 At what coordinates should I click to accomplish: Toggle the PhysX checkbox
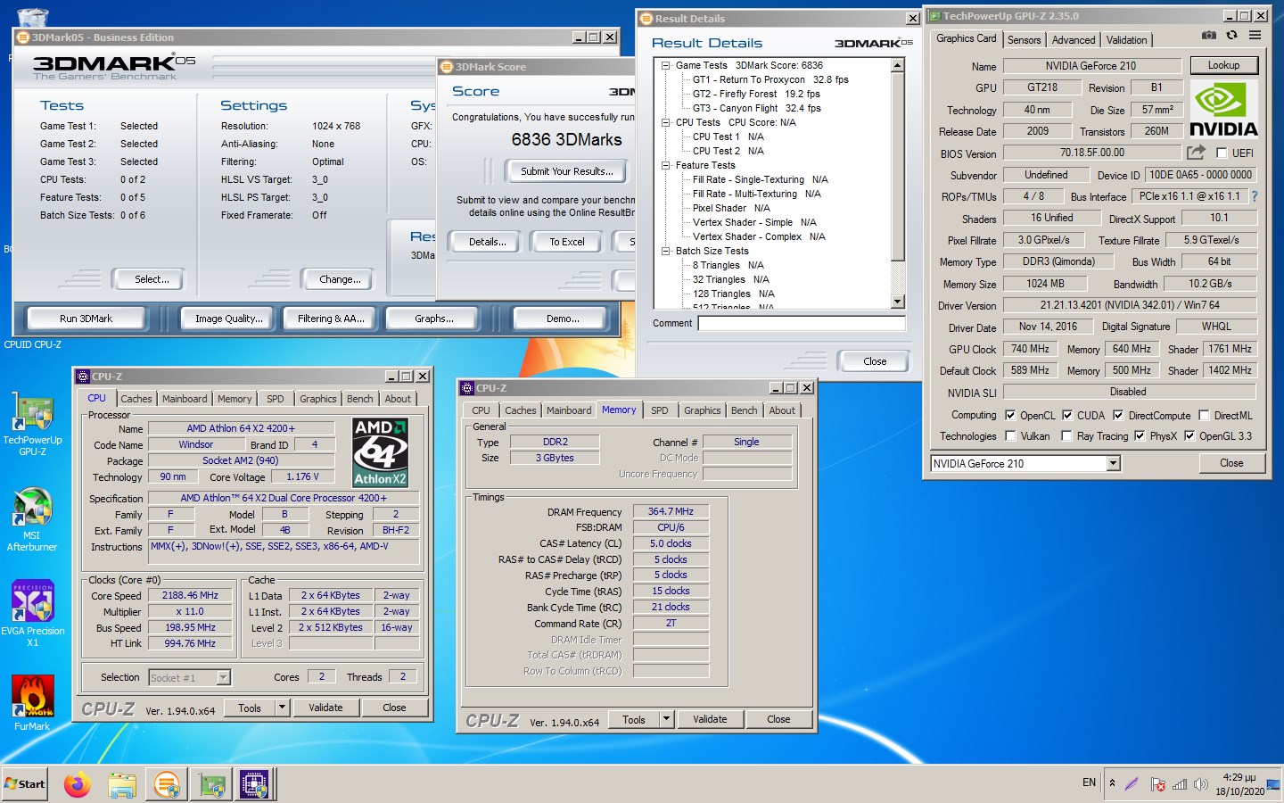(x=1140, y=435)
